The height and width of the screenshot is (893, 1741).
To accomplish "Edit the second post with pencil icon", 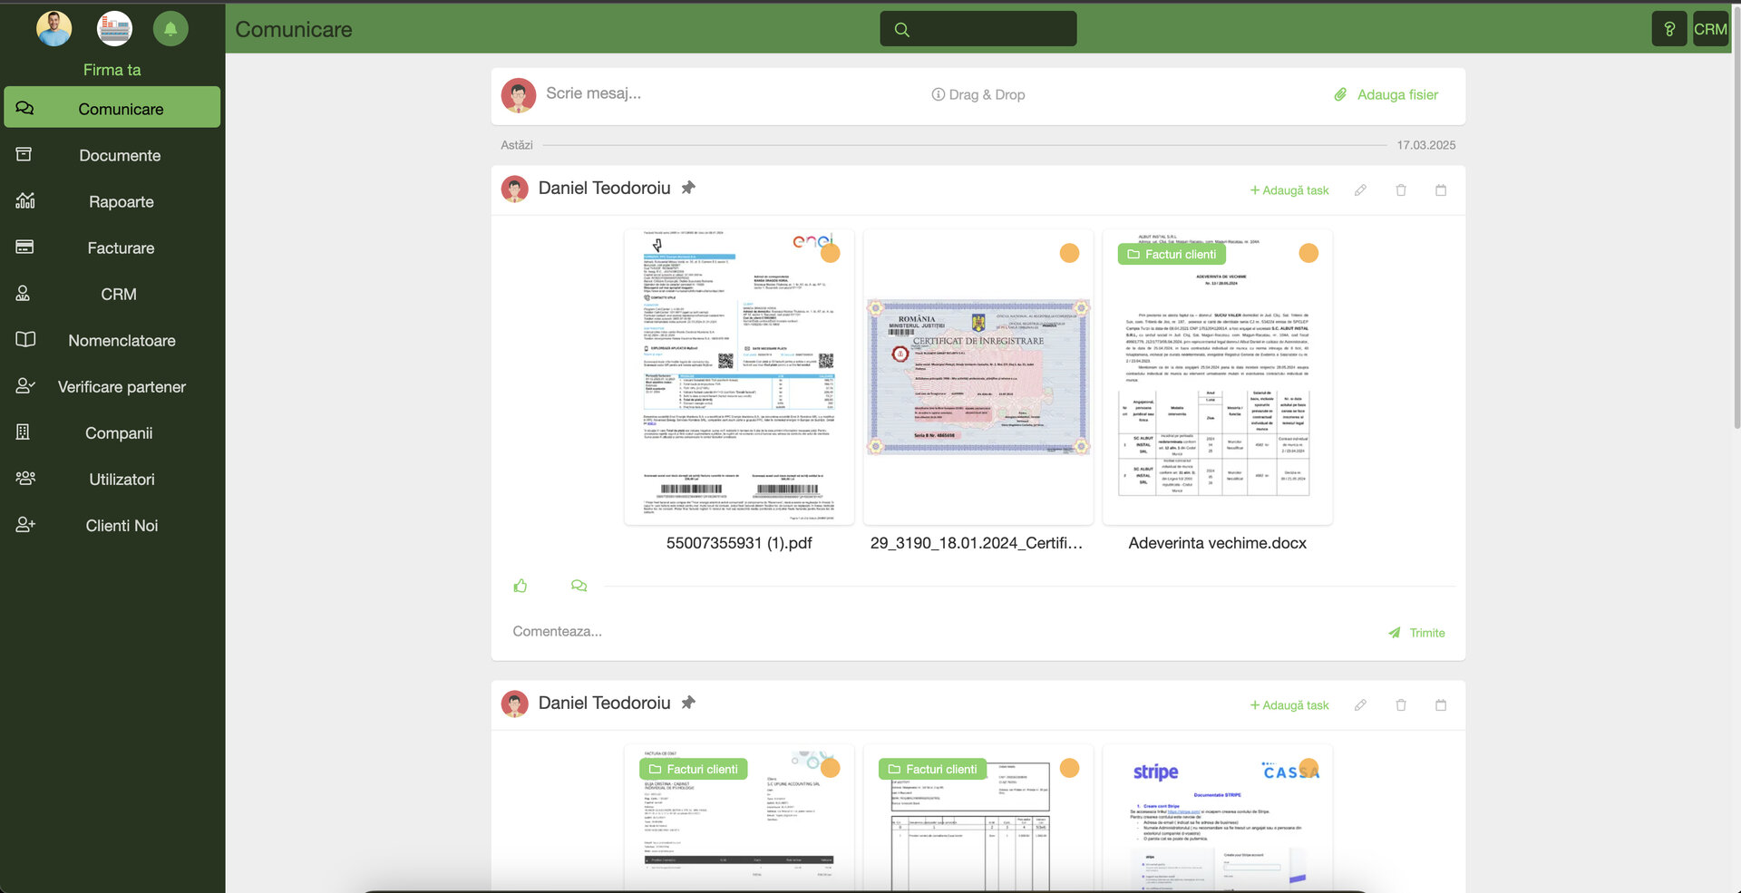I will (1360, 705).
